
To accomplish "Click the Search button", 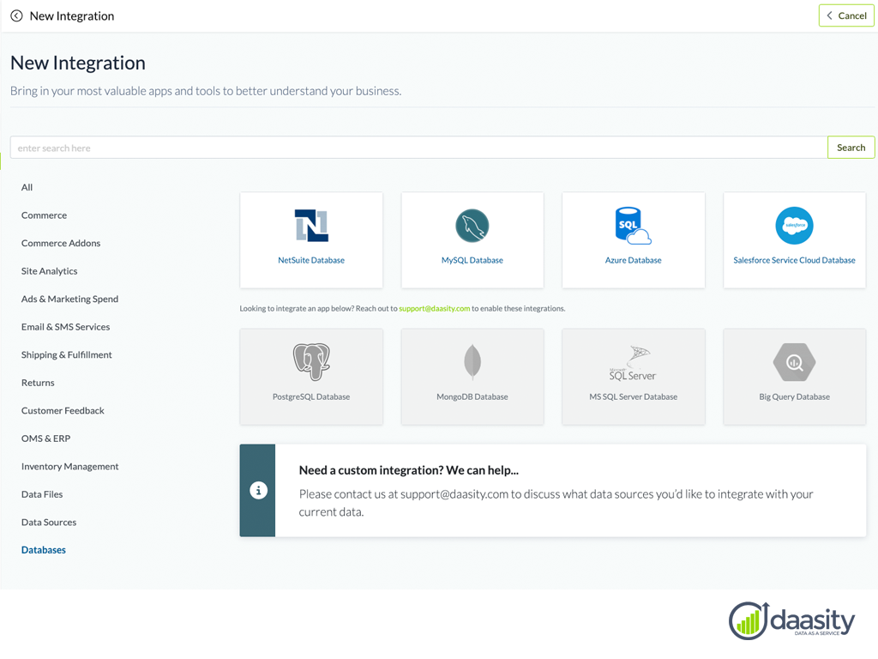I will point(851,148).
